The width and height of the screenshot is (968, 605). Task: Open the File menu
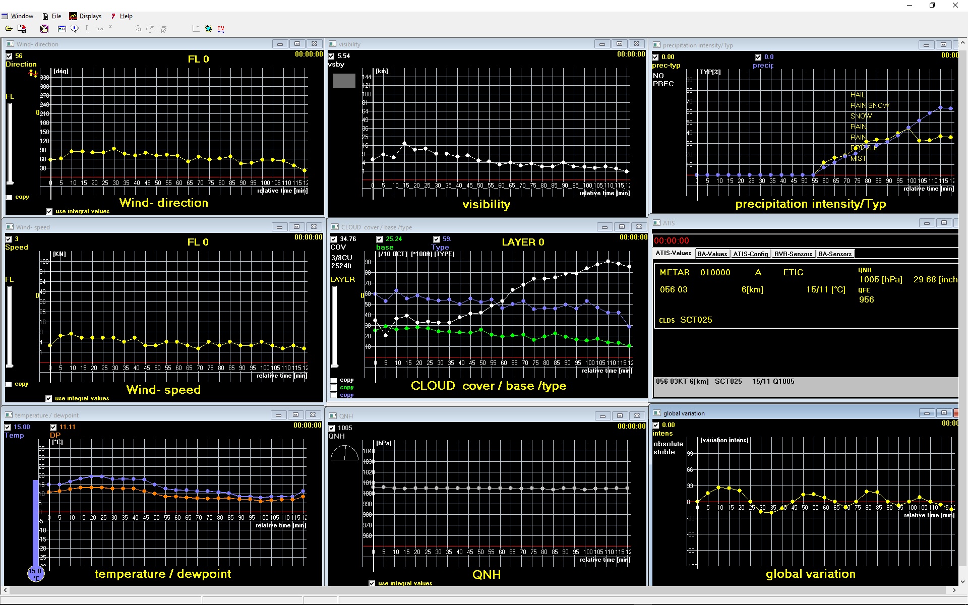pos(52,16)
